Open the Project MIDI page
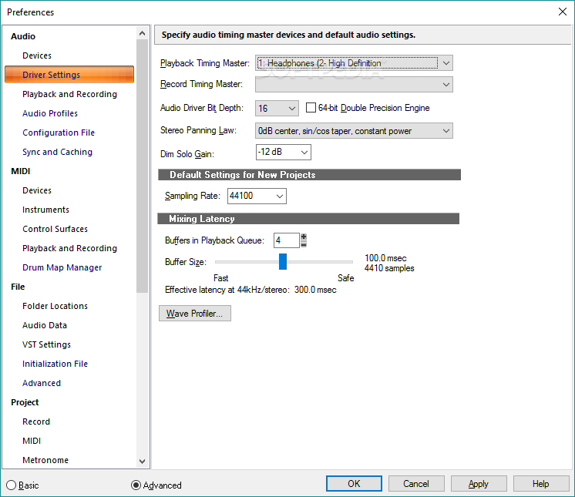 pos(32,441)
